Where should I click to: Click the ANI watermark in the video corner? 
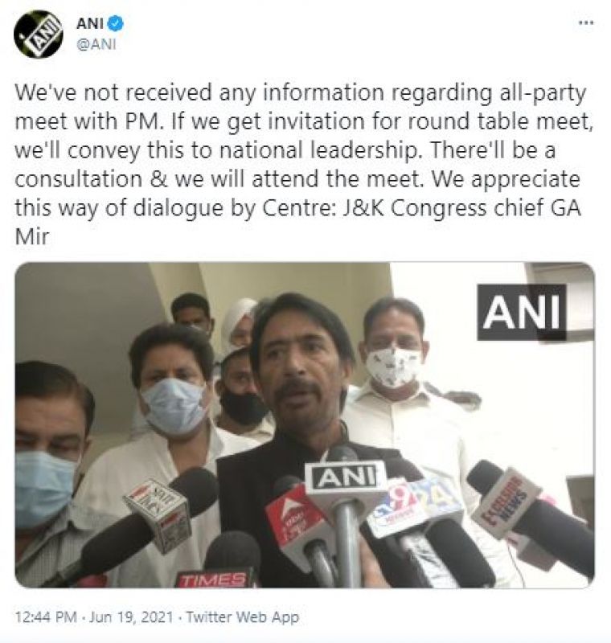(x=522, y=312)
